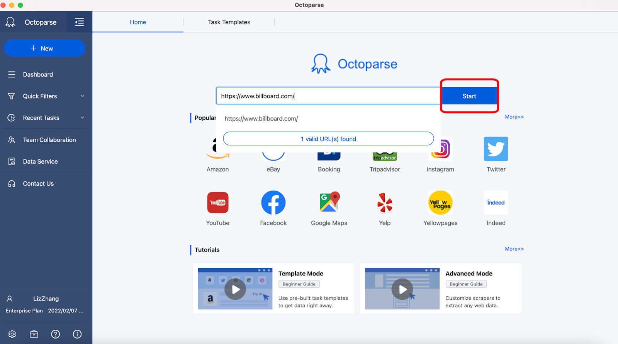Viewport: 618px width, 344px height.
Task: Click the Quick Filters funnel icon
Action: point(12,96)
